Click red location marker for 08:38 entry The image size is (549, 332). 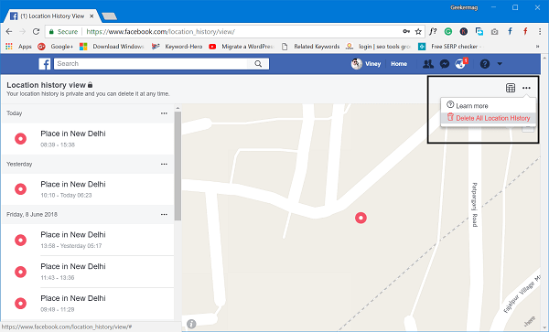[x=21, y=138]
